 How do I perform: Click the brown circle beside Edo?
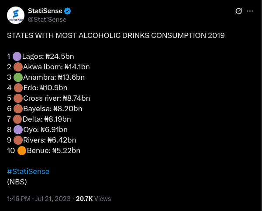click(x=18, y=88)
